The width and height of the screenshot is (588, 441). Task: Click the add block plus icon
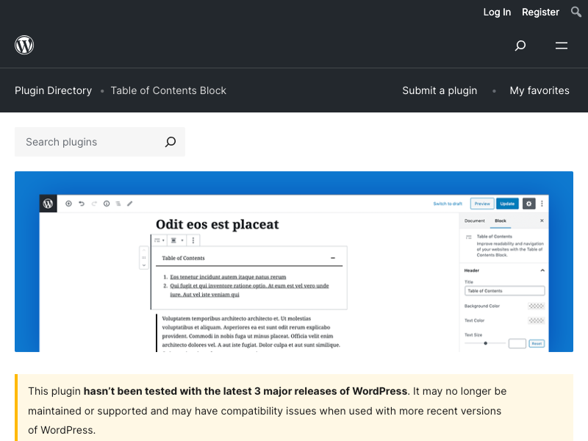click(x=68, y=204)
